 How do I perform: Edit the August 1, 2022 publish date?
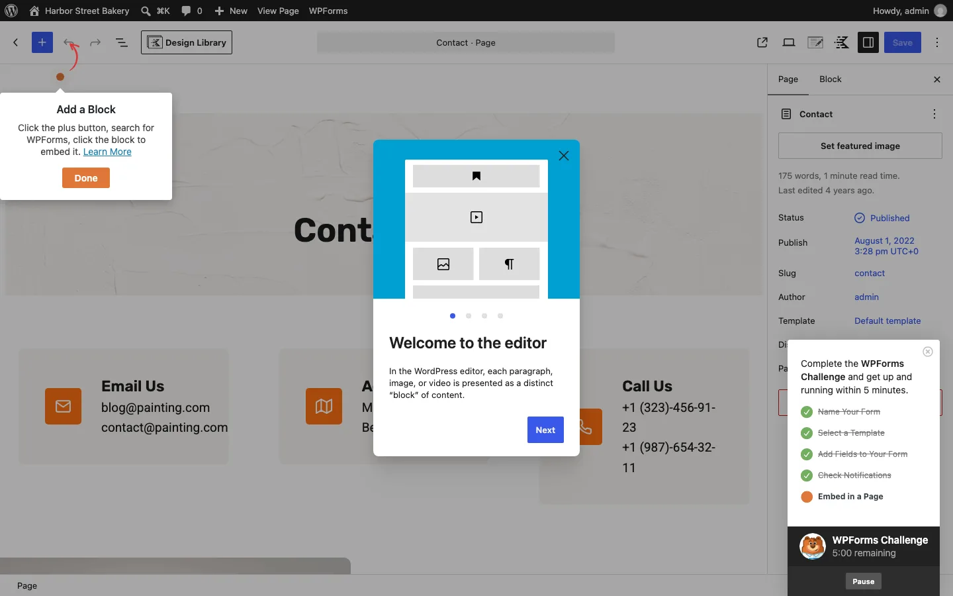887,246
